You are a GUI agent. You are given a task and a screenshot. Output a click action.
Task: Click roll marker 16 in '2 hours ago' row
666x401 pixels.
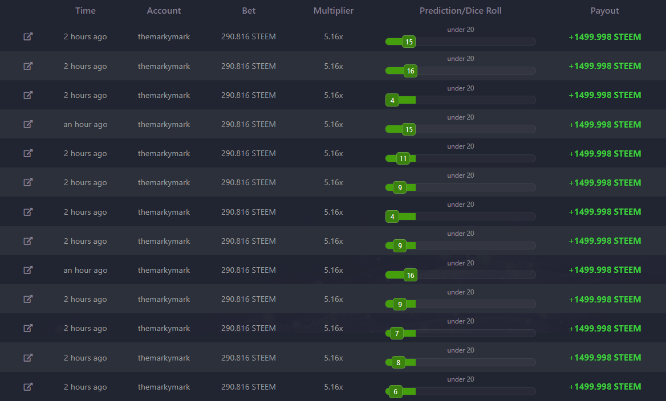tap(411, 71)
